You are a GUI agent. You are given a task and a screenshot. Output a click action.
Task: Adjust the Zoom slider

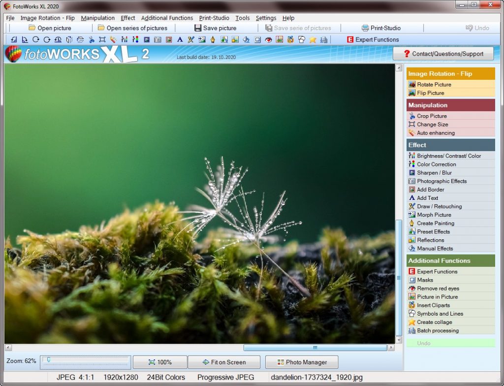click(x=49, y=361)
